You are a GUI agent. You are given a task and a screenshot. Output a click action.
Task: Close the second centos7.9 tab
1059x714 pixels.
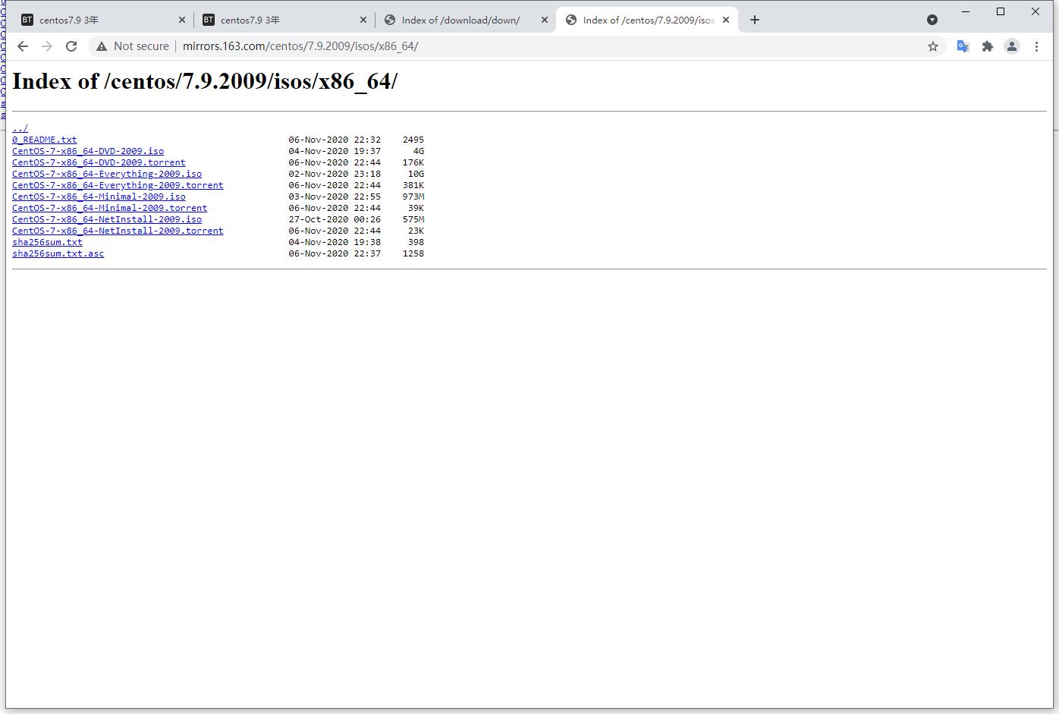pyautogui.click(x=363, y=20)
